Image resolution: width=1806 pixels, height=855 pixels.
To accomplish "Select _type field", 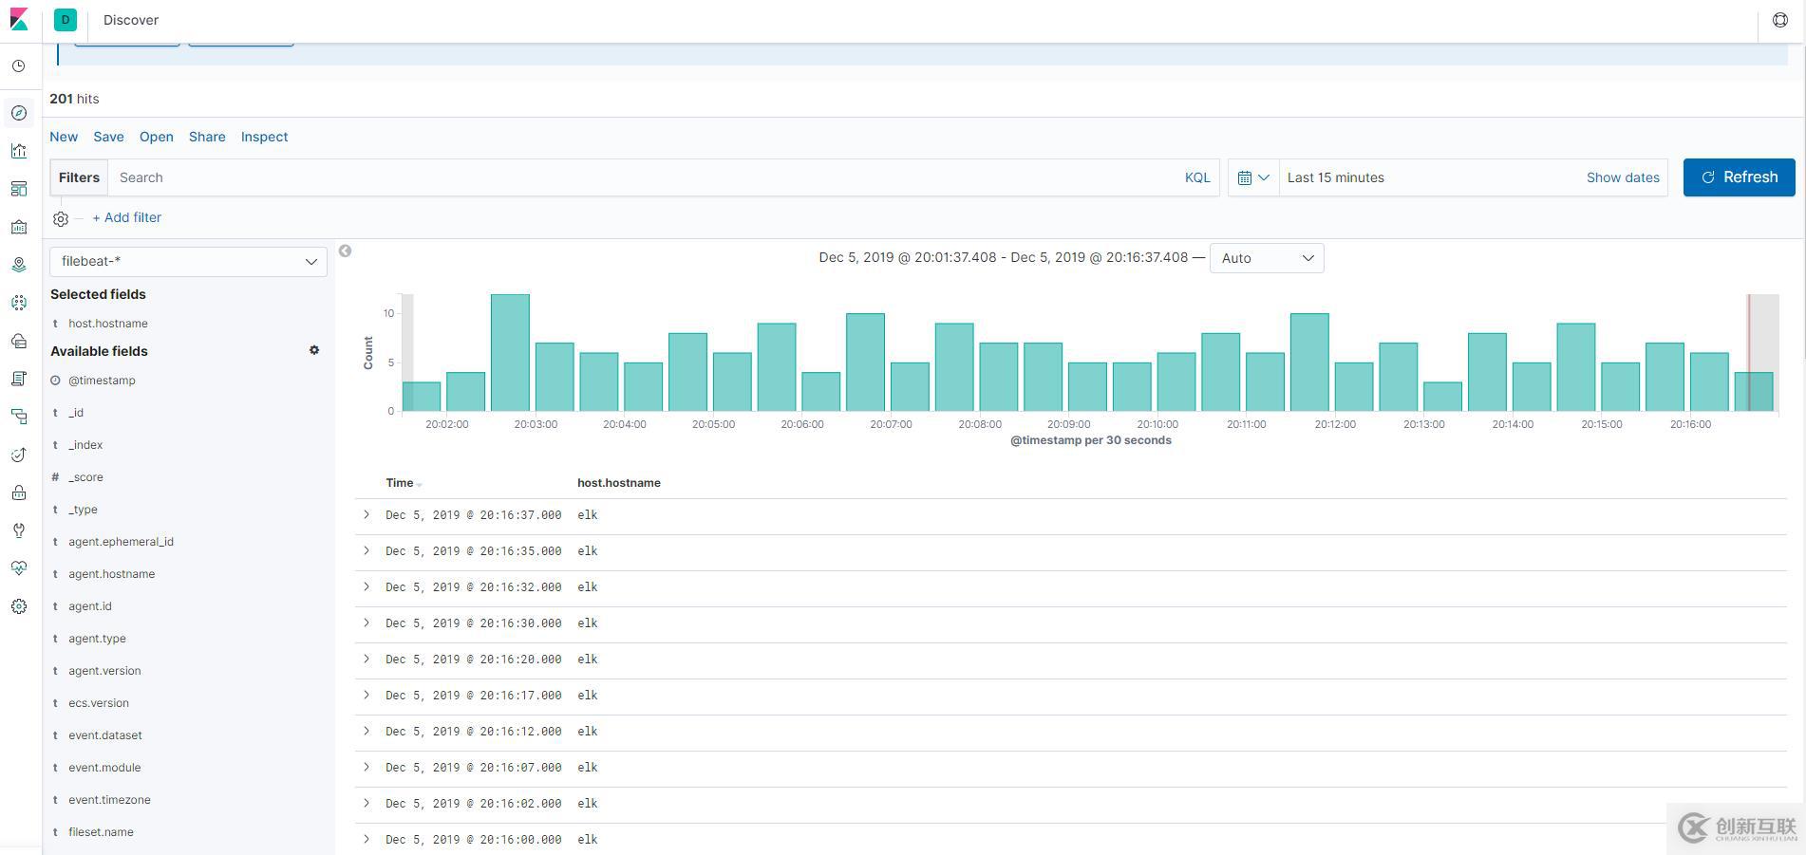I will (83, 510).
